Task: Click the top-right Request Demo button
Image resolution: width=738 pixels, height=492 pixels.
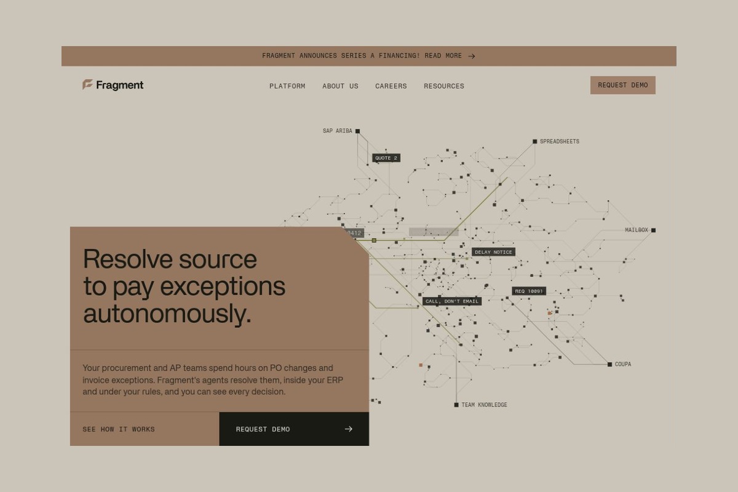Action: 623,85
